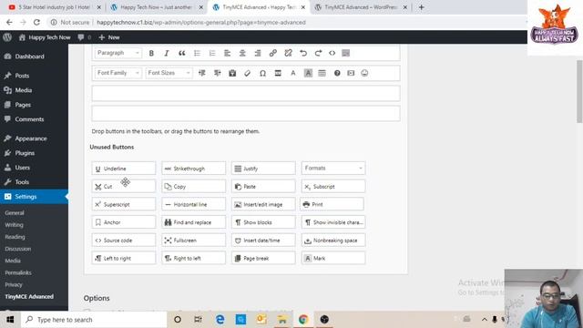Select the Blockquote icon in first toolbar
This screenshot has width=583, height=328.
(x=182, y=53)
